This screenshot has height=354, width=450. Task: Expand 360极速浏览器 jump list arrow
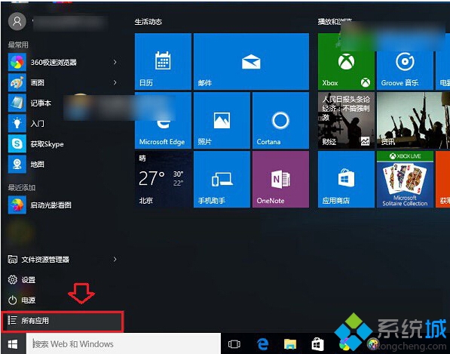pyautogui.click(x=115, y=62)
